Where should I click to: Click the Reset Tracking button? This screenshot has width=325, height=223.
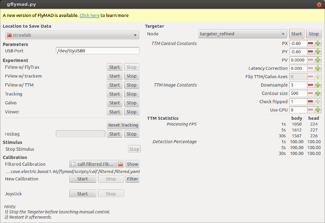tap(123, 125)
